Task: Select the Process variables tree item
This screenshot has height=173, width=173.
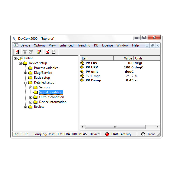Action: tap(46, 68)
